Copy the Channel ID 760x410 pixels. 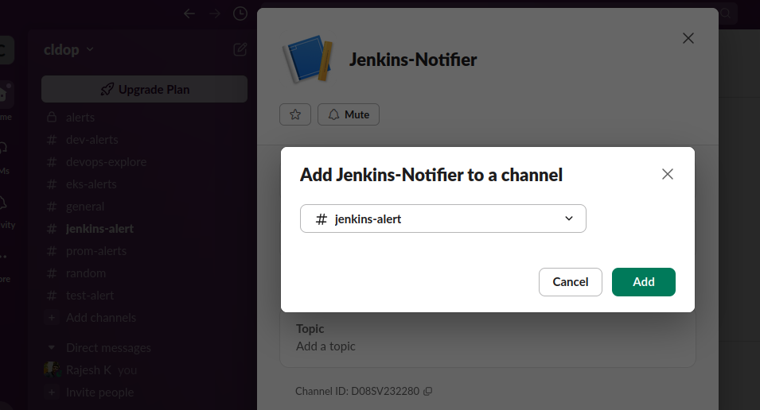point(427,391)
